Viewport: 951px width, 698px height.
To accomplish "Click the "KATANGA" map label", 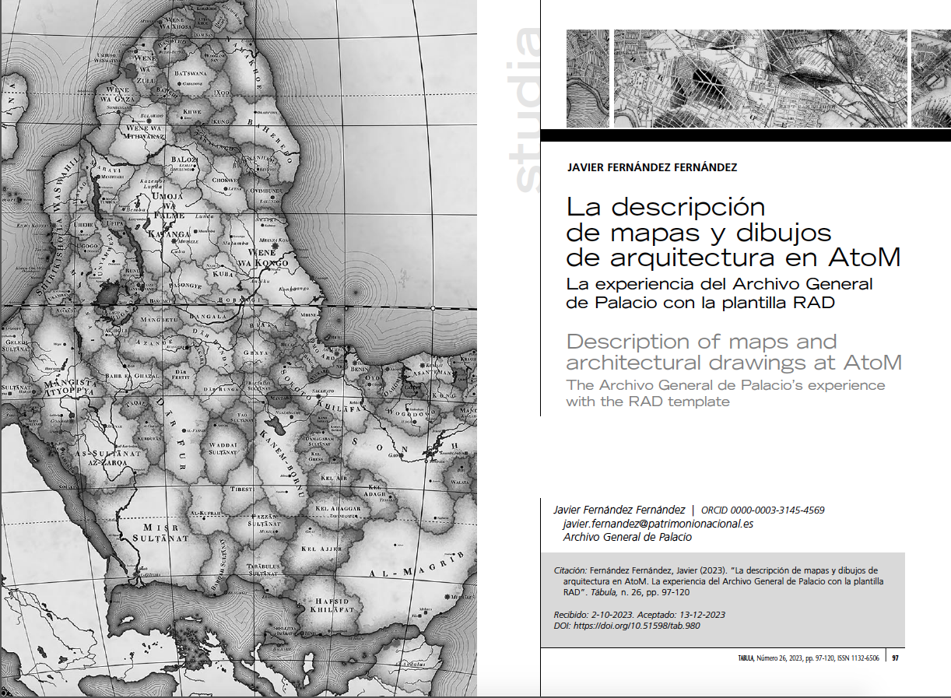I will point(168,233).
